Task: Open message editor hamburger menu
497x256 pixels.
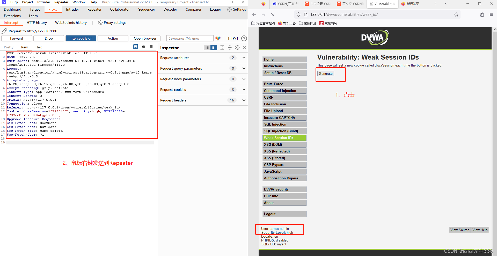Action: (151, 47)
